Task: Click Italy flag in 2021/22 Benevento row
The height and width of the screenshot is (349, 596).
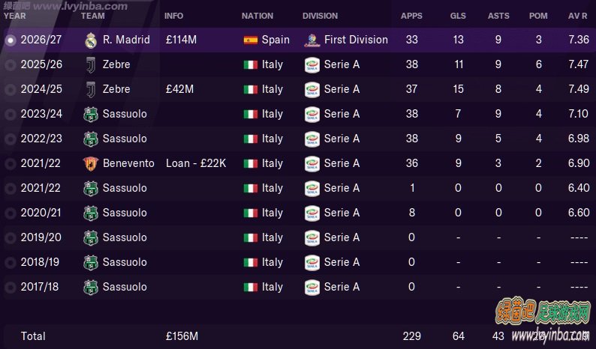Action: pyautogui.click(x=251, y=163)
